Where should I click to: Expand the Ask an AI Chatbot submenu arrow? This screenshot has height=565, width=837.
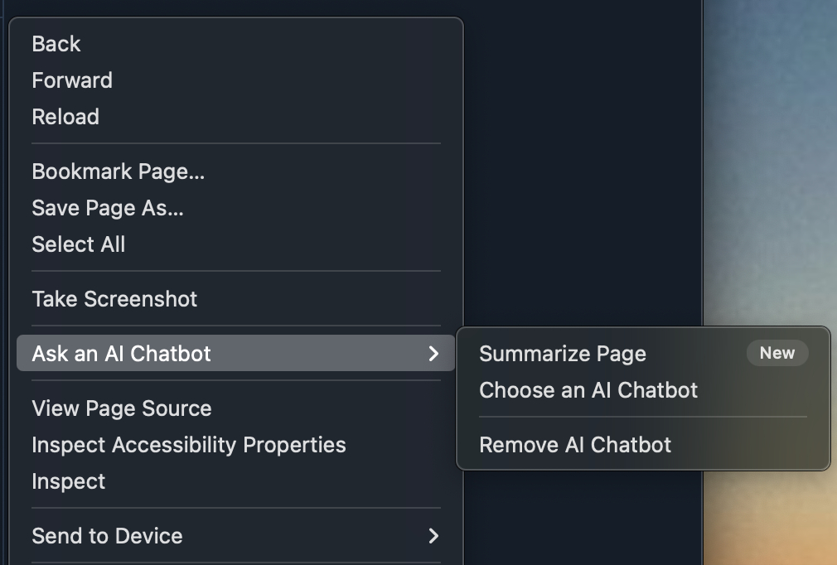[x=433, y=354]
